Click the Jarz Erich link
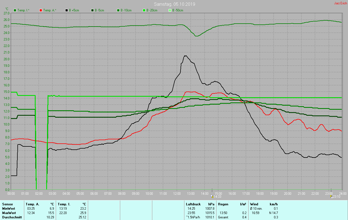This screenshot has width=348, height=220. [340, 3]
